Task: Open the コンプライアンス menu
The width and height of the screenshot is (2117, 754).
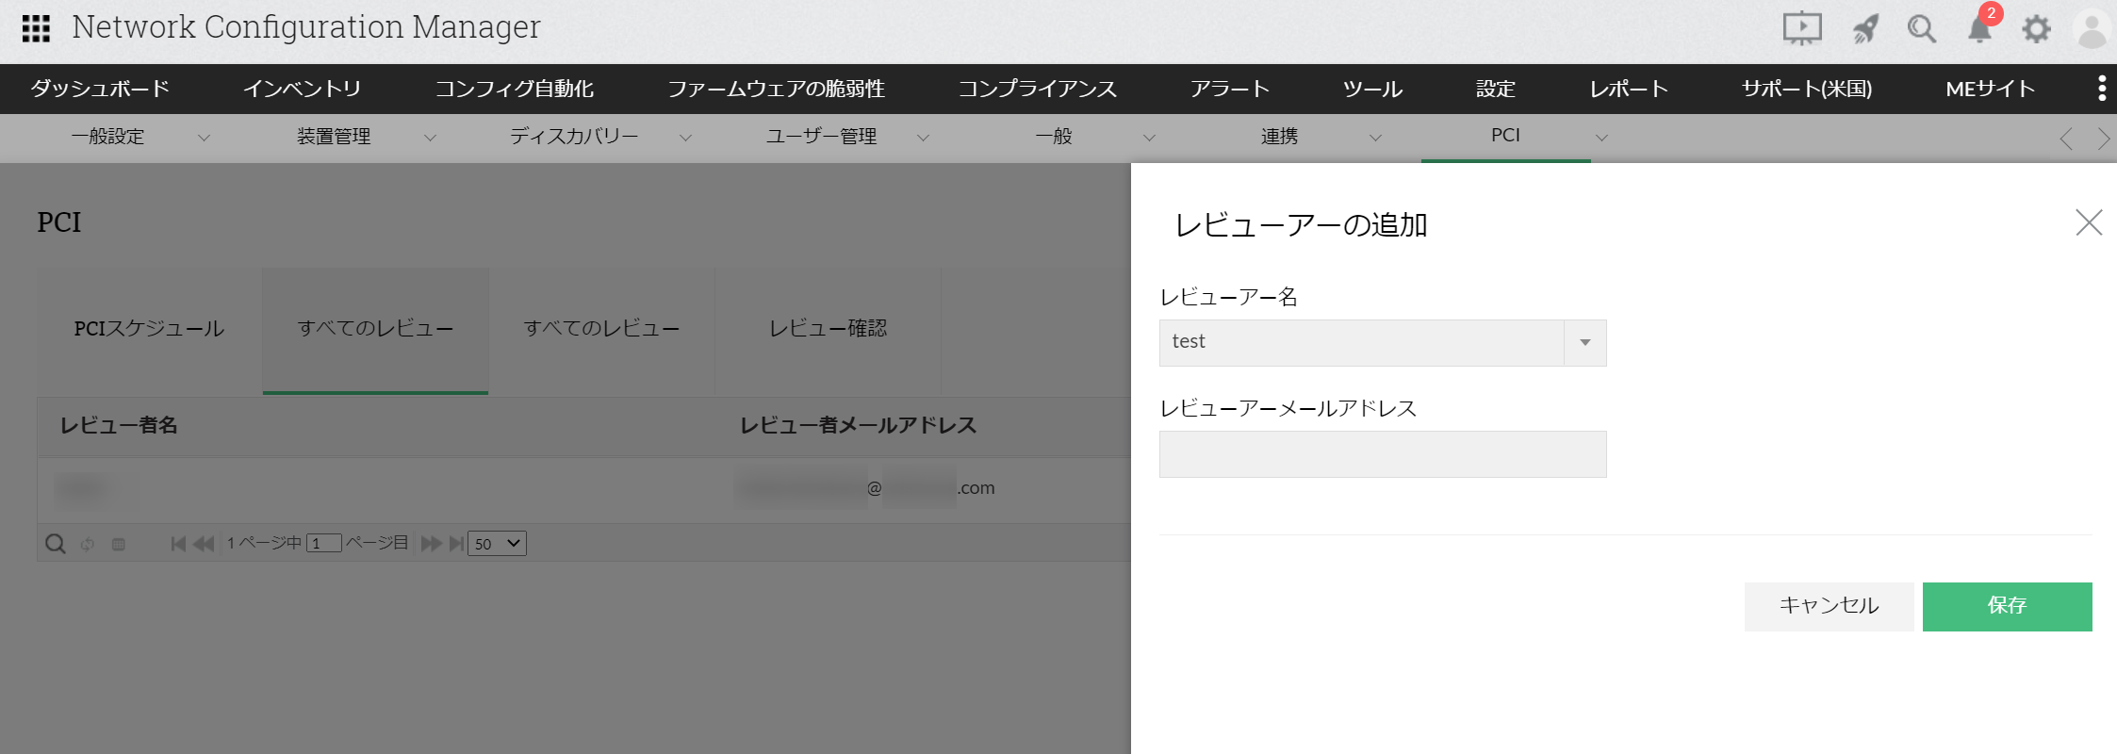Action: pyautogui.click(x=1038, y=89)
